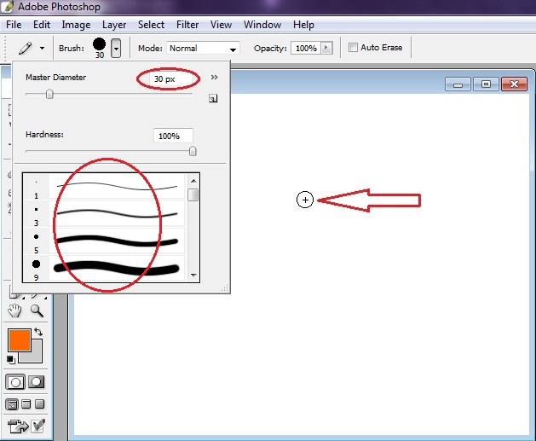The image size is (536, 441).
Task: Minimize the document window
Action: [458, 84]
